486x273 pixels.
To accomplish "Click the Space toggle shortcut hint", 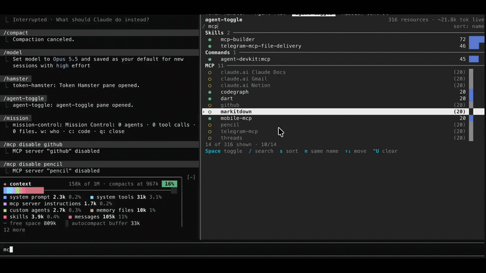I will [x=224, y=151].
